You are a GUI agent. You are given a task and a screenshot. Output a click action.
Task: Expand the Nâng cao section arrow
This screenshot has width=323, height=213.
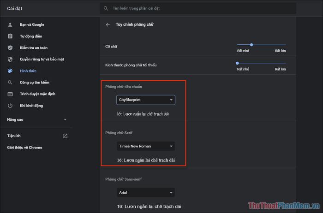(x=65, y=119)
